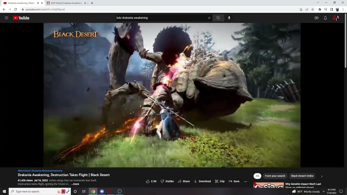Image resolution: width=347 pixels, height=195 pixels.
Task: Go forward in browser history
Action: pos(10,9)
